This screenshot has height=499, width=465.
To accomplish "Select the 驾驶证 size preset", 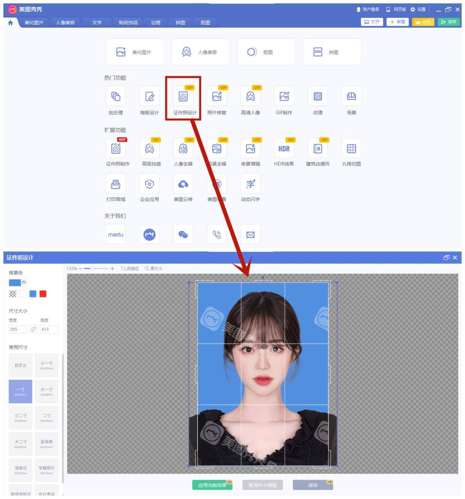I will coord(21,470).
